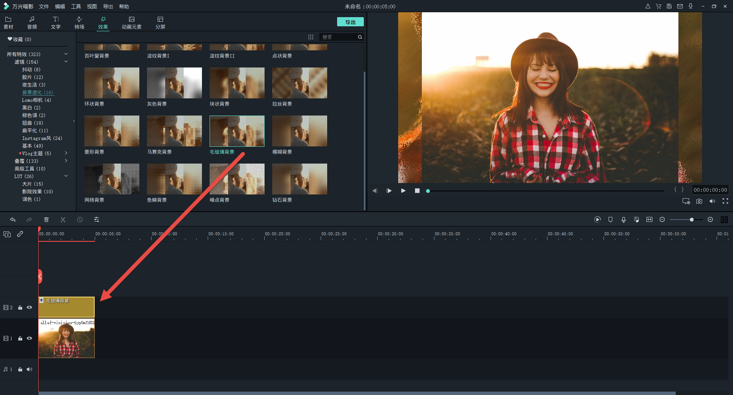This screenshot has height=395, width=733.
Task: Switch effects to grid view icon
Action: coord(311,37)
